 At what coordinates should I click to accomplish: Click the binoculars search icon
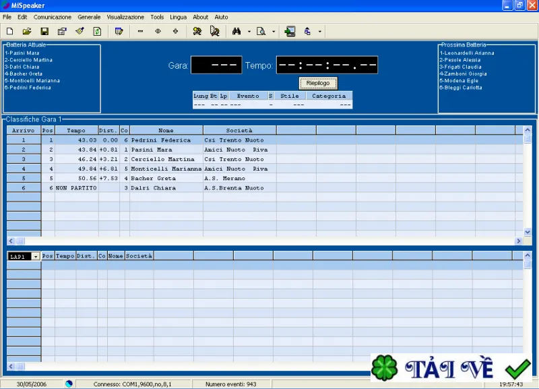(x=236, y=31)
